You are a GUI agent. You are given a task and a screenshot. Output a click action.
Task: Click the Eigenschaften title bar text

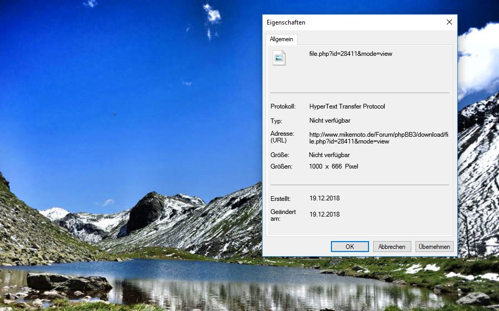(x=286, y=22)
